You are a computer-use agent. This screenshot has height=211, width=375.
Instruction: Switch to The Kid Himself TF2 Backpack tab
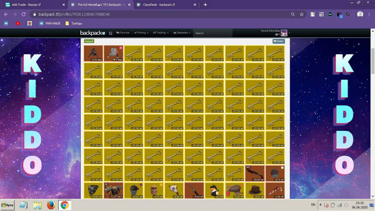(x=100, y=5)
